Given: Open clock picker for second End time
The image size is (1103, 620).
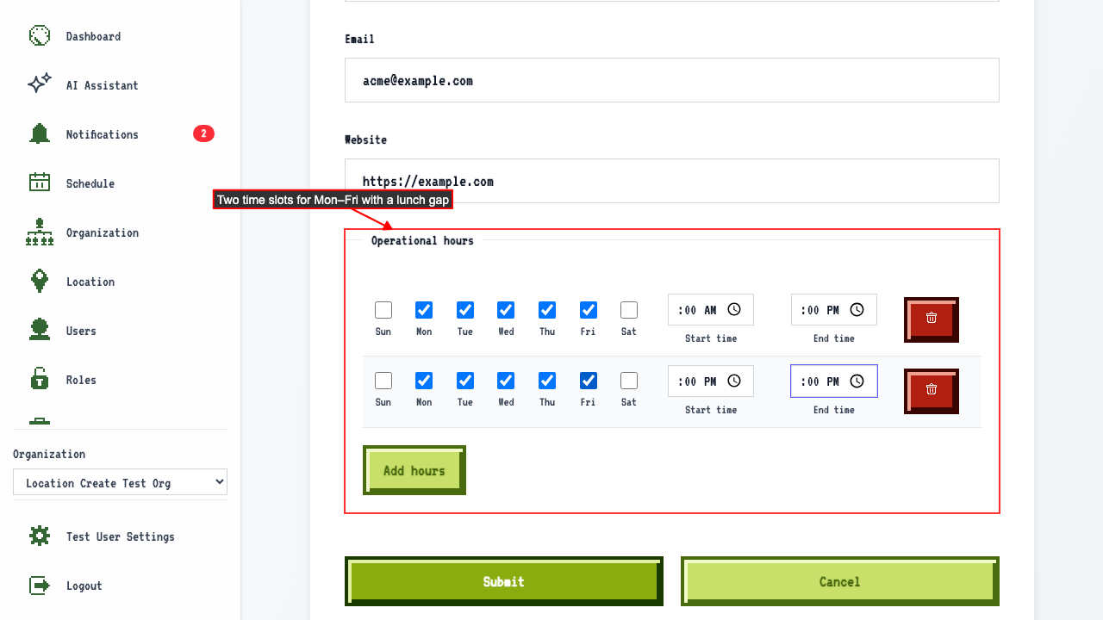Looking at the screenshot, I should click(x=857, y=381).
